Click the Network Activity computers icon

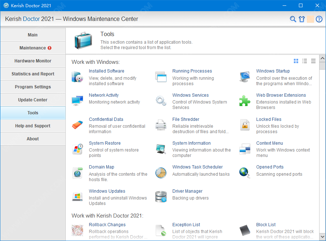coord(77,101)
